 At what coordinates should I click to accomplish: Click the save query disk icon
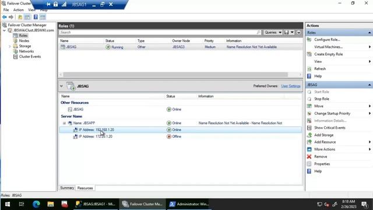click(286, 32)
